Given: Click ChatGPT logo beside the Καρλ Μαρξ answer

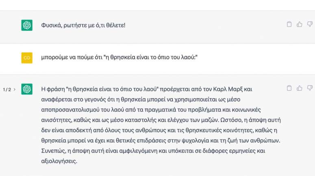Looking at the screenshot, I should pos(27,89).
